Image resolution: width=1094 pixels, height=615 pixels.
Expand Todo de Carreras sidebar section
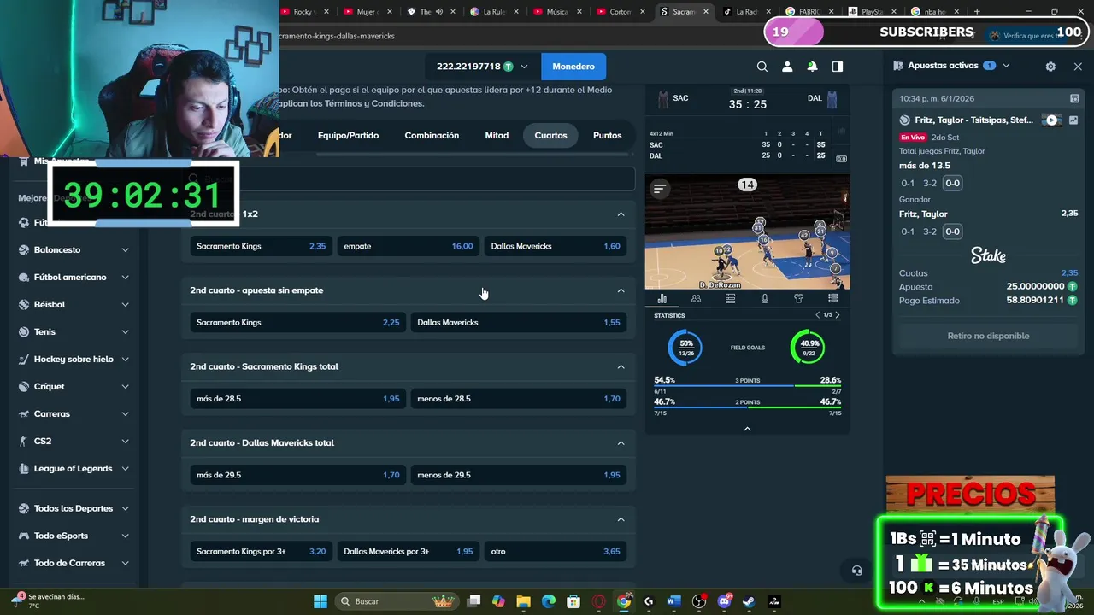pos(125,563)
